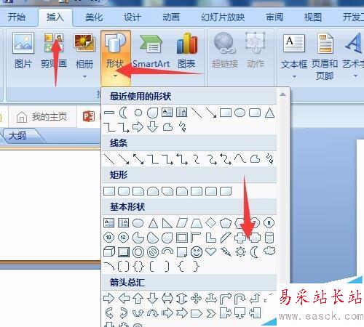Select the cube shape in 基本形状

pyautogui.click(x=109, y=252)
